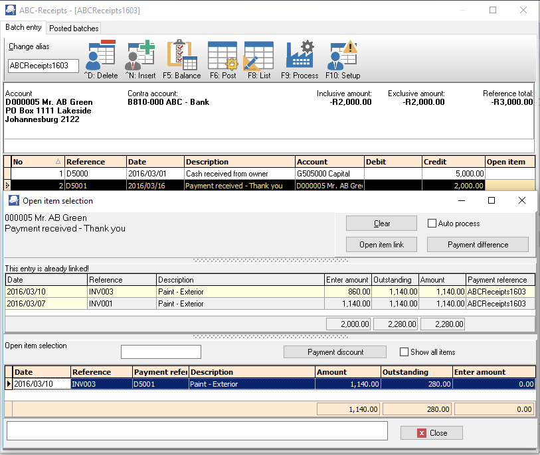This screenshot has height=455, width=540.
Task: Post the batch with F6 Post icon
Action: [223, 56]
